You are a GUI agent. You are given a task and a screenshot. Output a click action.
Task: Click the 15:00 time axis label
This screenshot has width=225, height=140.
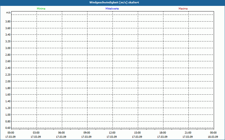(138, 133)
